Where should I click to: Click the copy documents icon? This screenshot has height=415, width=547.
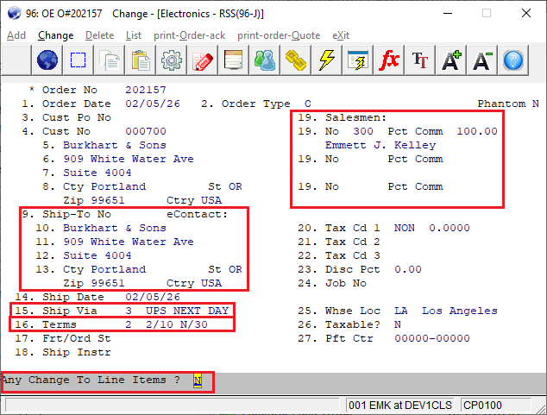click(x=110, y=60)
